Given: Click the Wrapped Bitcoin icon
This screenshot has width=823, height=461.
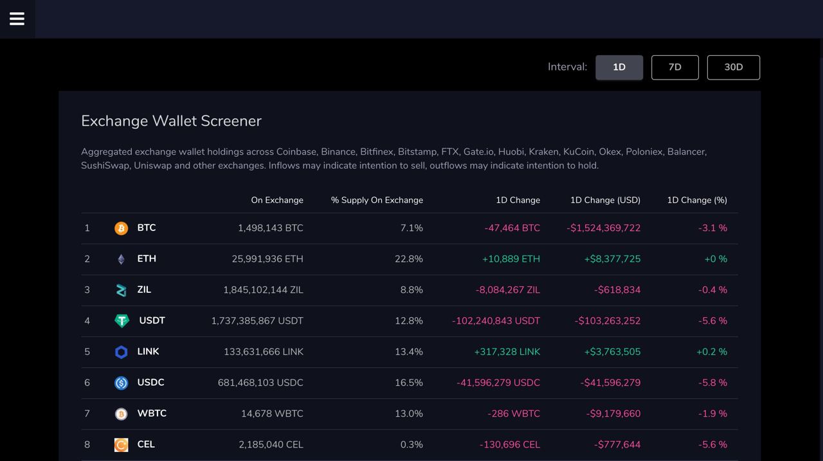Looking at the screenshot, I should point(121,414).
